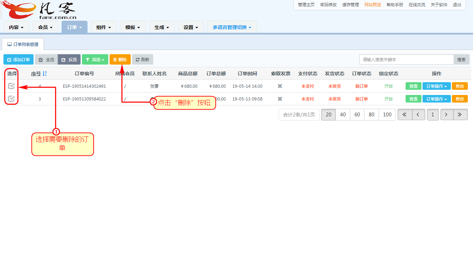Screen dimensions: 473x279
Task: Check the checkbox for order number 3
Action: pyautogui.click(x=11, y=99)
